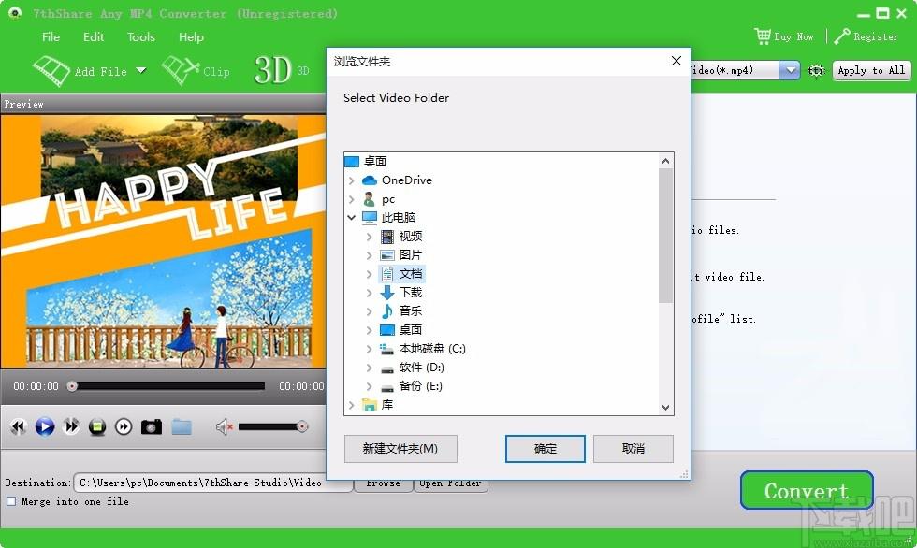This screenshot has width=917, height=548.
Task: Click the Convert button
Action: click(807, 490)
